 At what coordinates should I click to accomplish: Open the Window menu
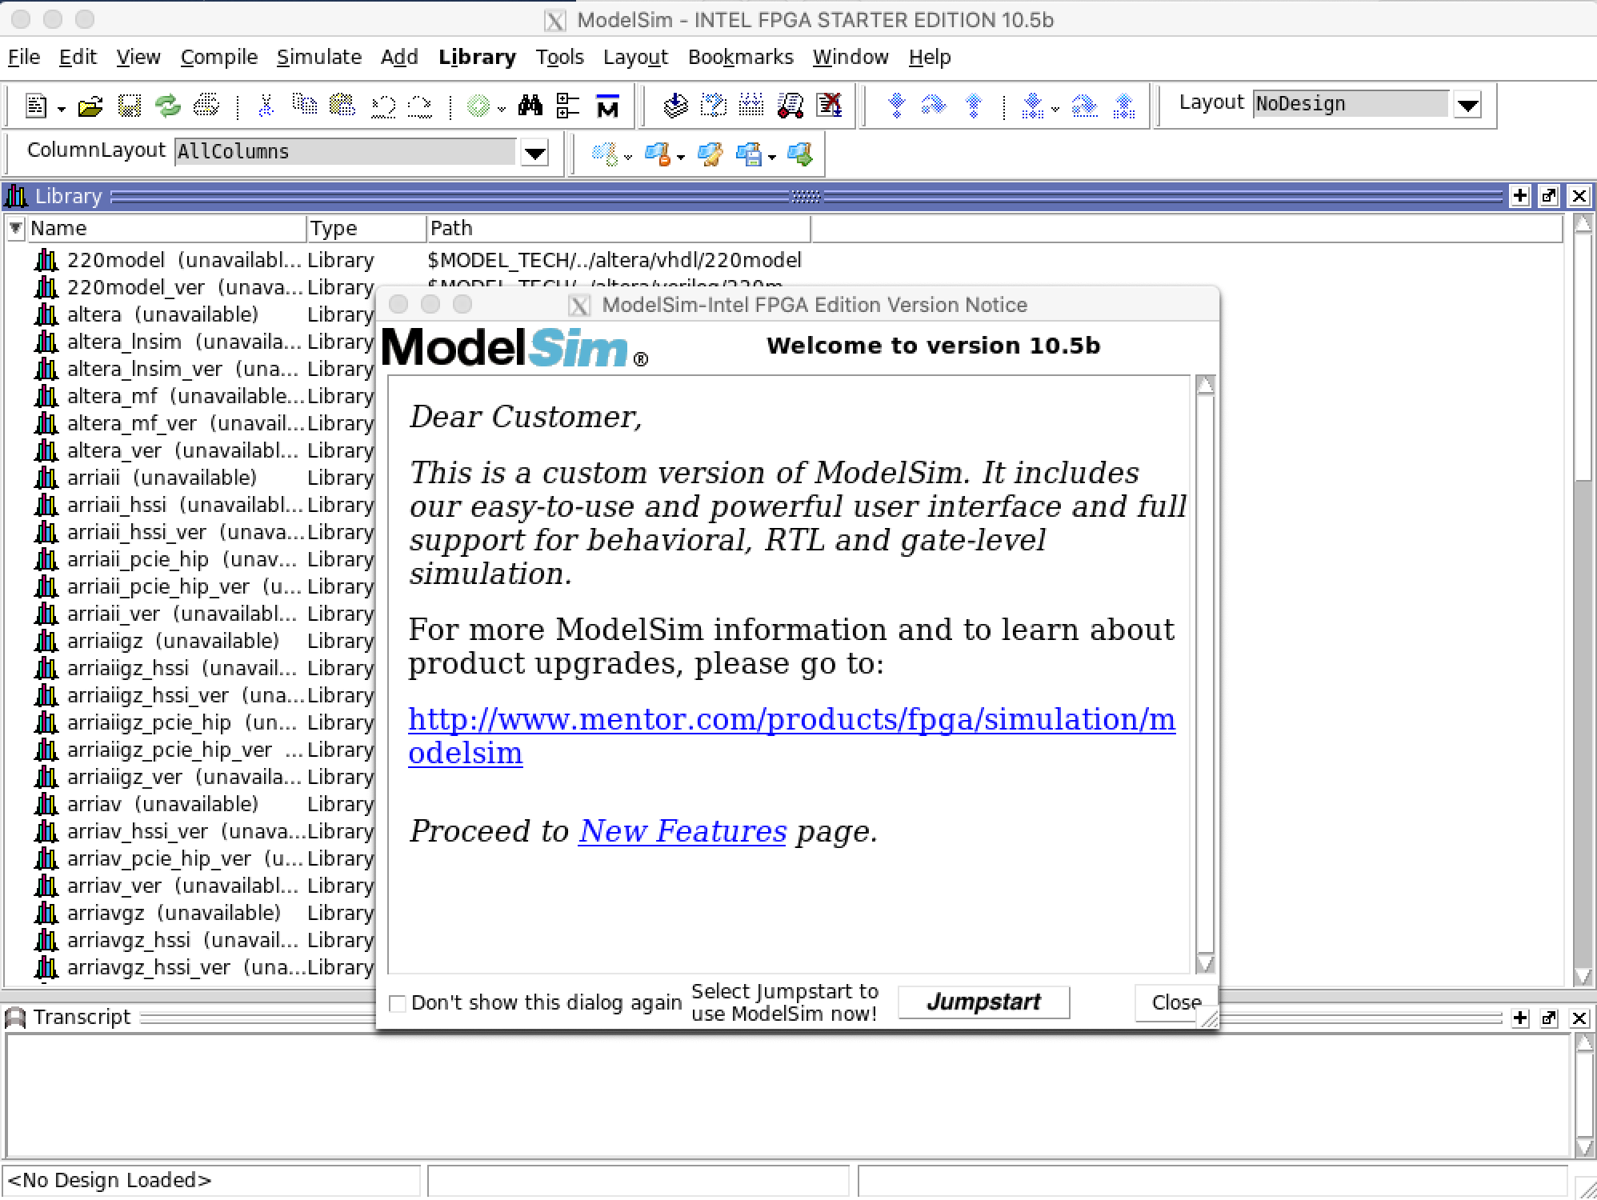[x=851, y=58]
